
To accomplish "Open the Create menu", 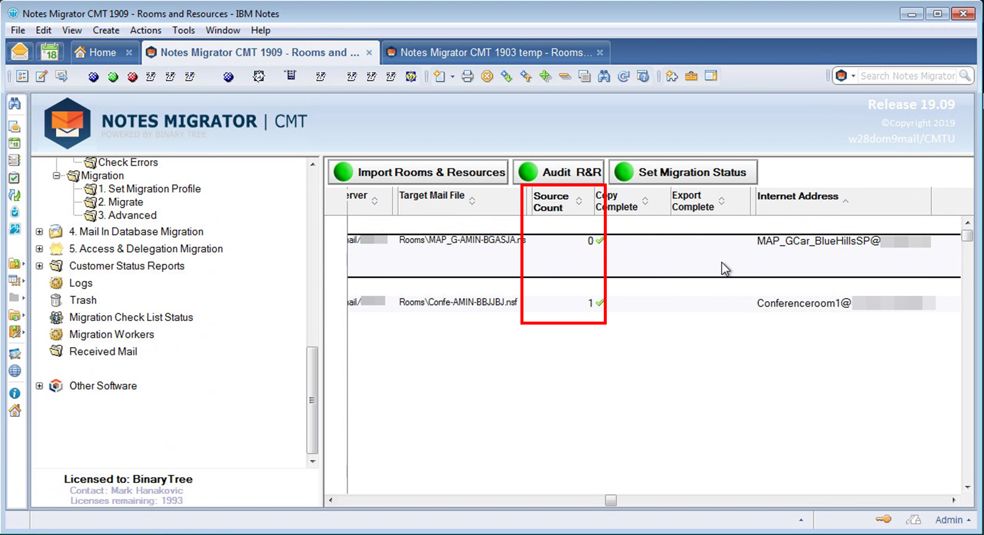I will 106,30.
